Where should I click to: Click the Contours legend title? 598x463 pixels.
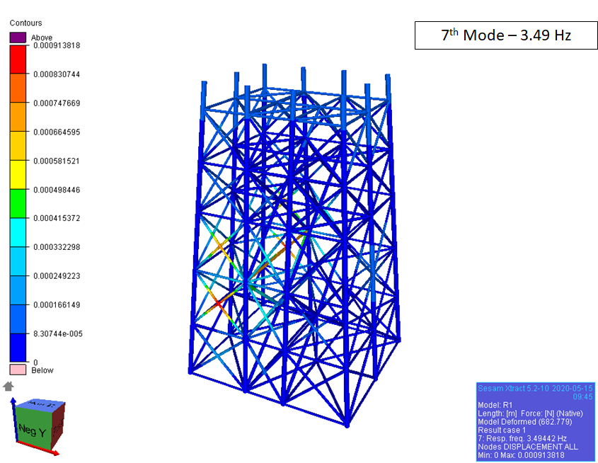coord(25,23)
